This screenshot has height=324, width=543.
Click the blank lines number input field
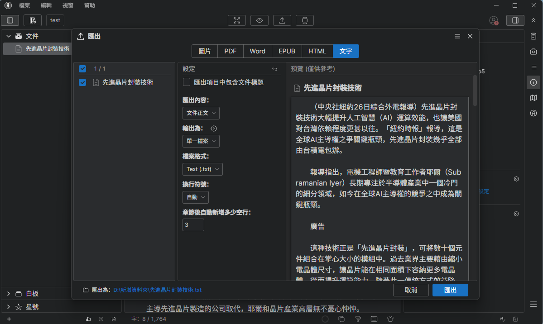click(193, 225)
